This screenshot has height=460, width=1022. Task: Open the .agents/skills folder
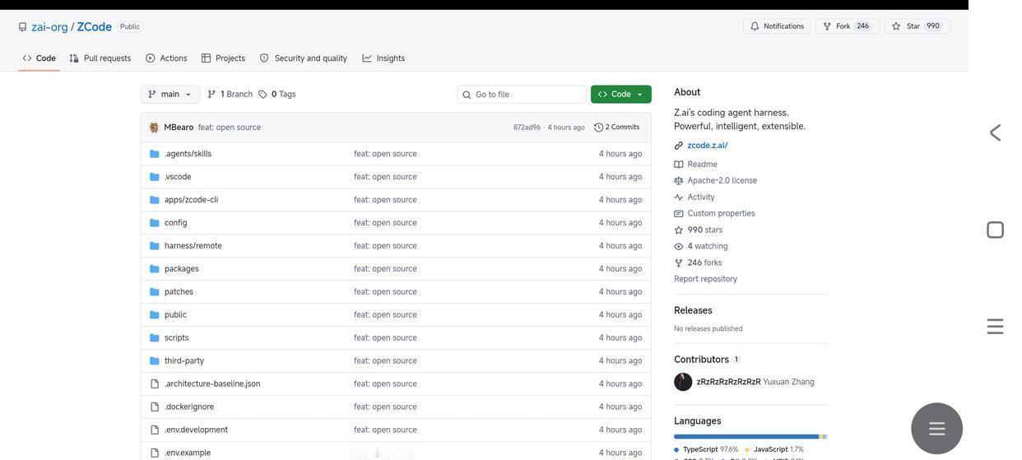tap(188, 154)
